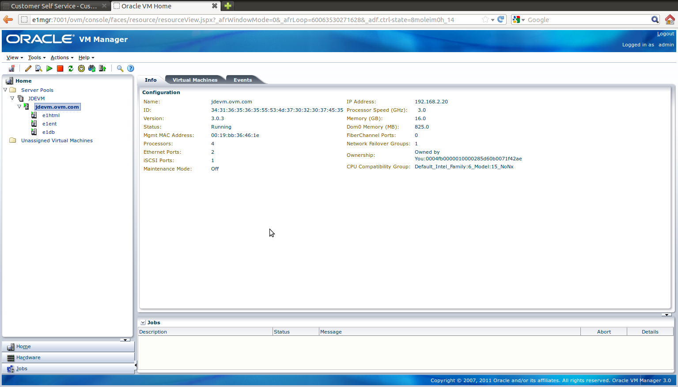Viewport: 678px width, 387px height.
Task: Click the e1html virtual machine icon
Action: [x=34, y=115]
